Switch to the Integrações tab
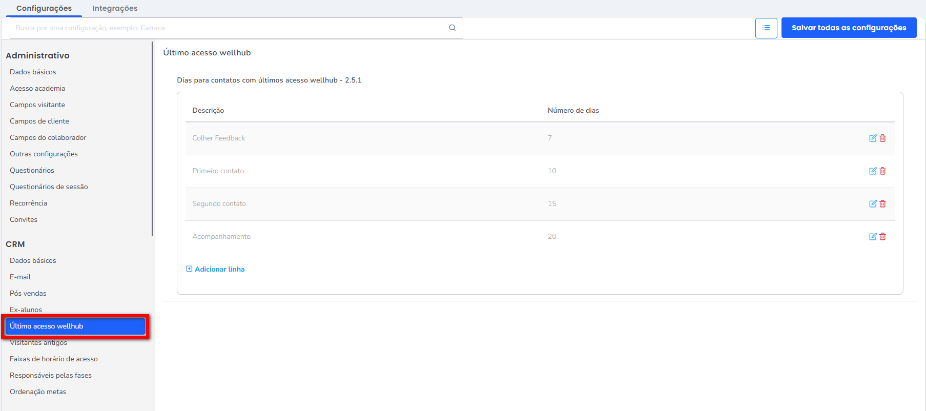926x411 pixels. (115, 8)
